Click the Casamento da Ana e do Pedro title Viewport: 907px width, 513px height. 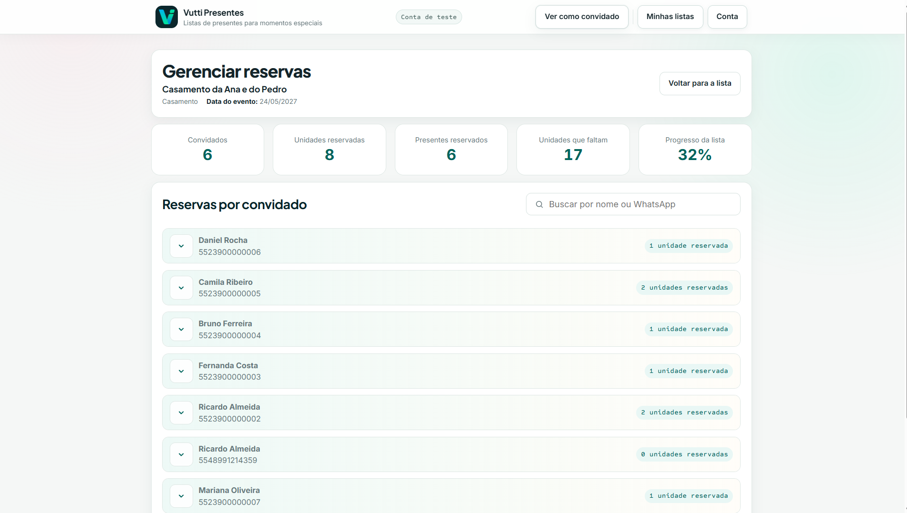(x=224, y=89)
